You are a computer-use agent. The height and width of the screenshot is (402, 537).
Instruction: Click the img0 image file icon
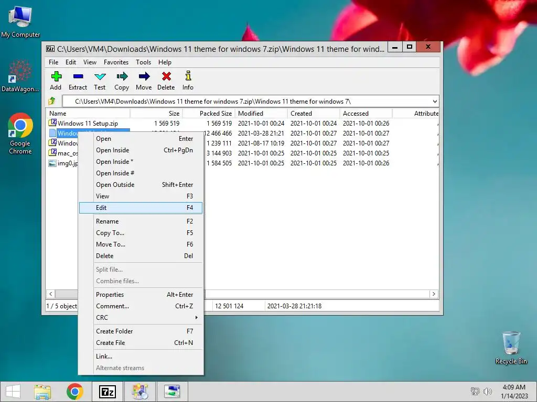(x=52, y=163)
